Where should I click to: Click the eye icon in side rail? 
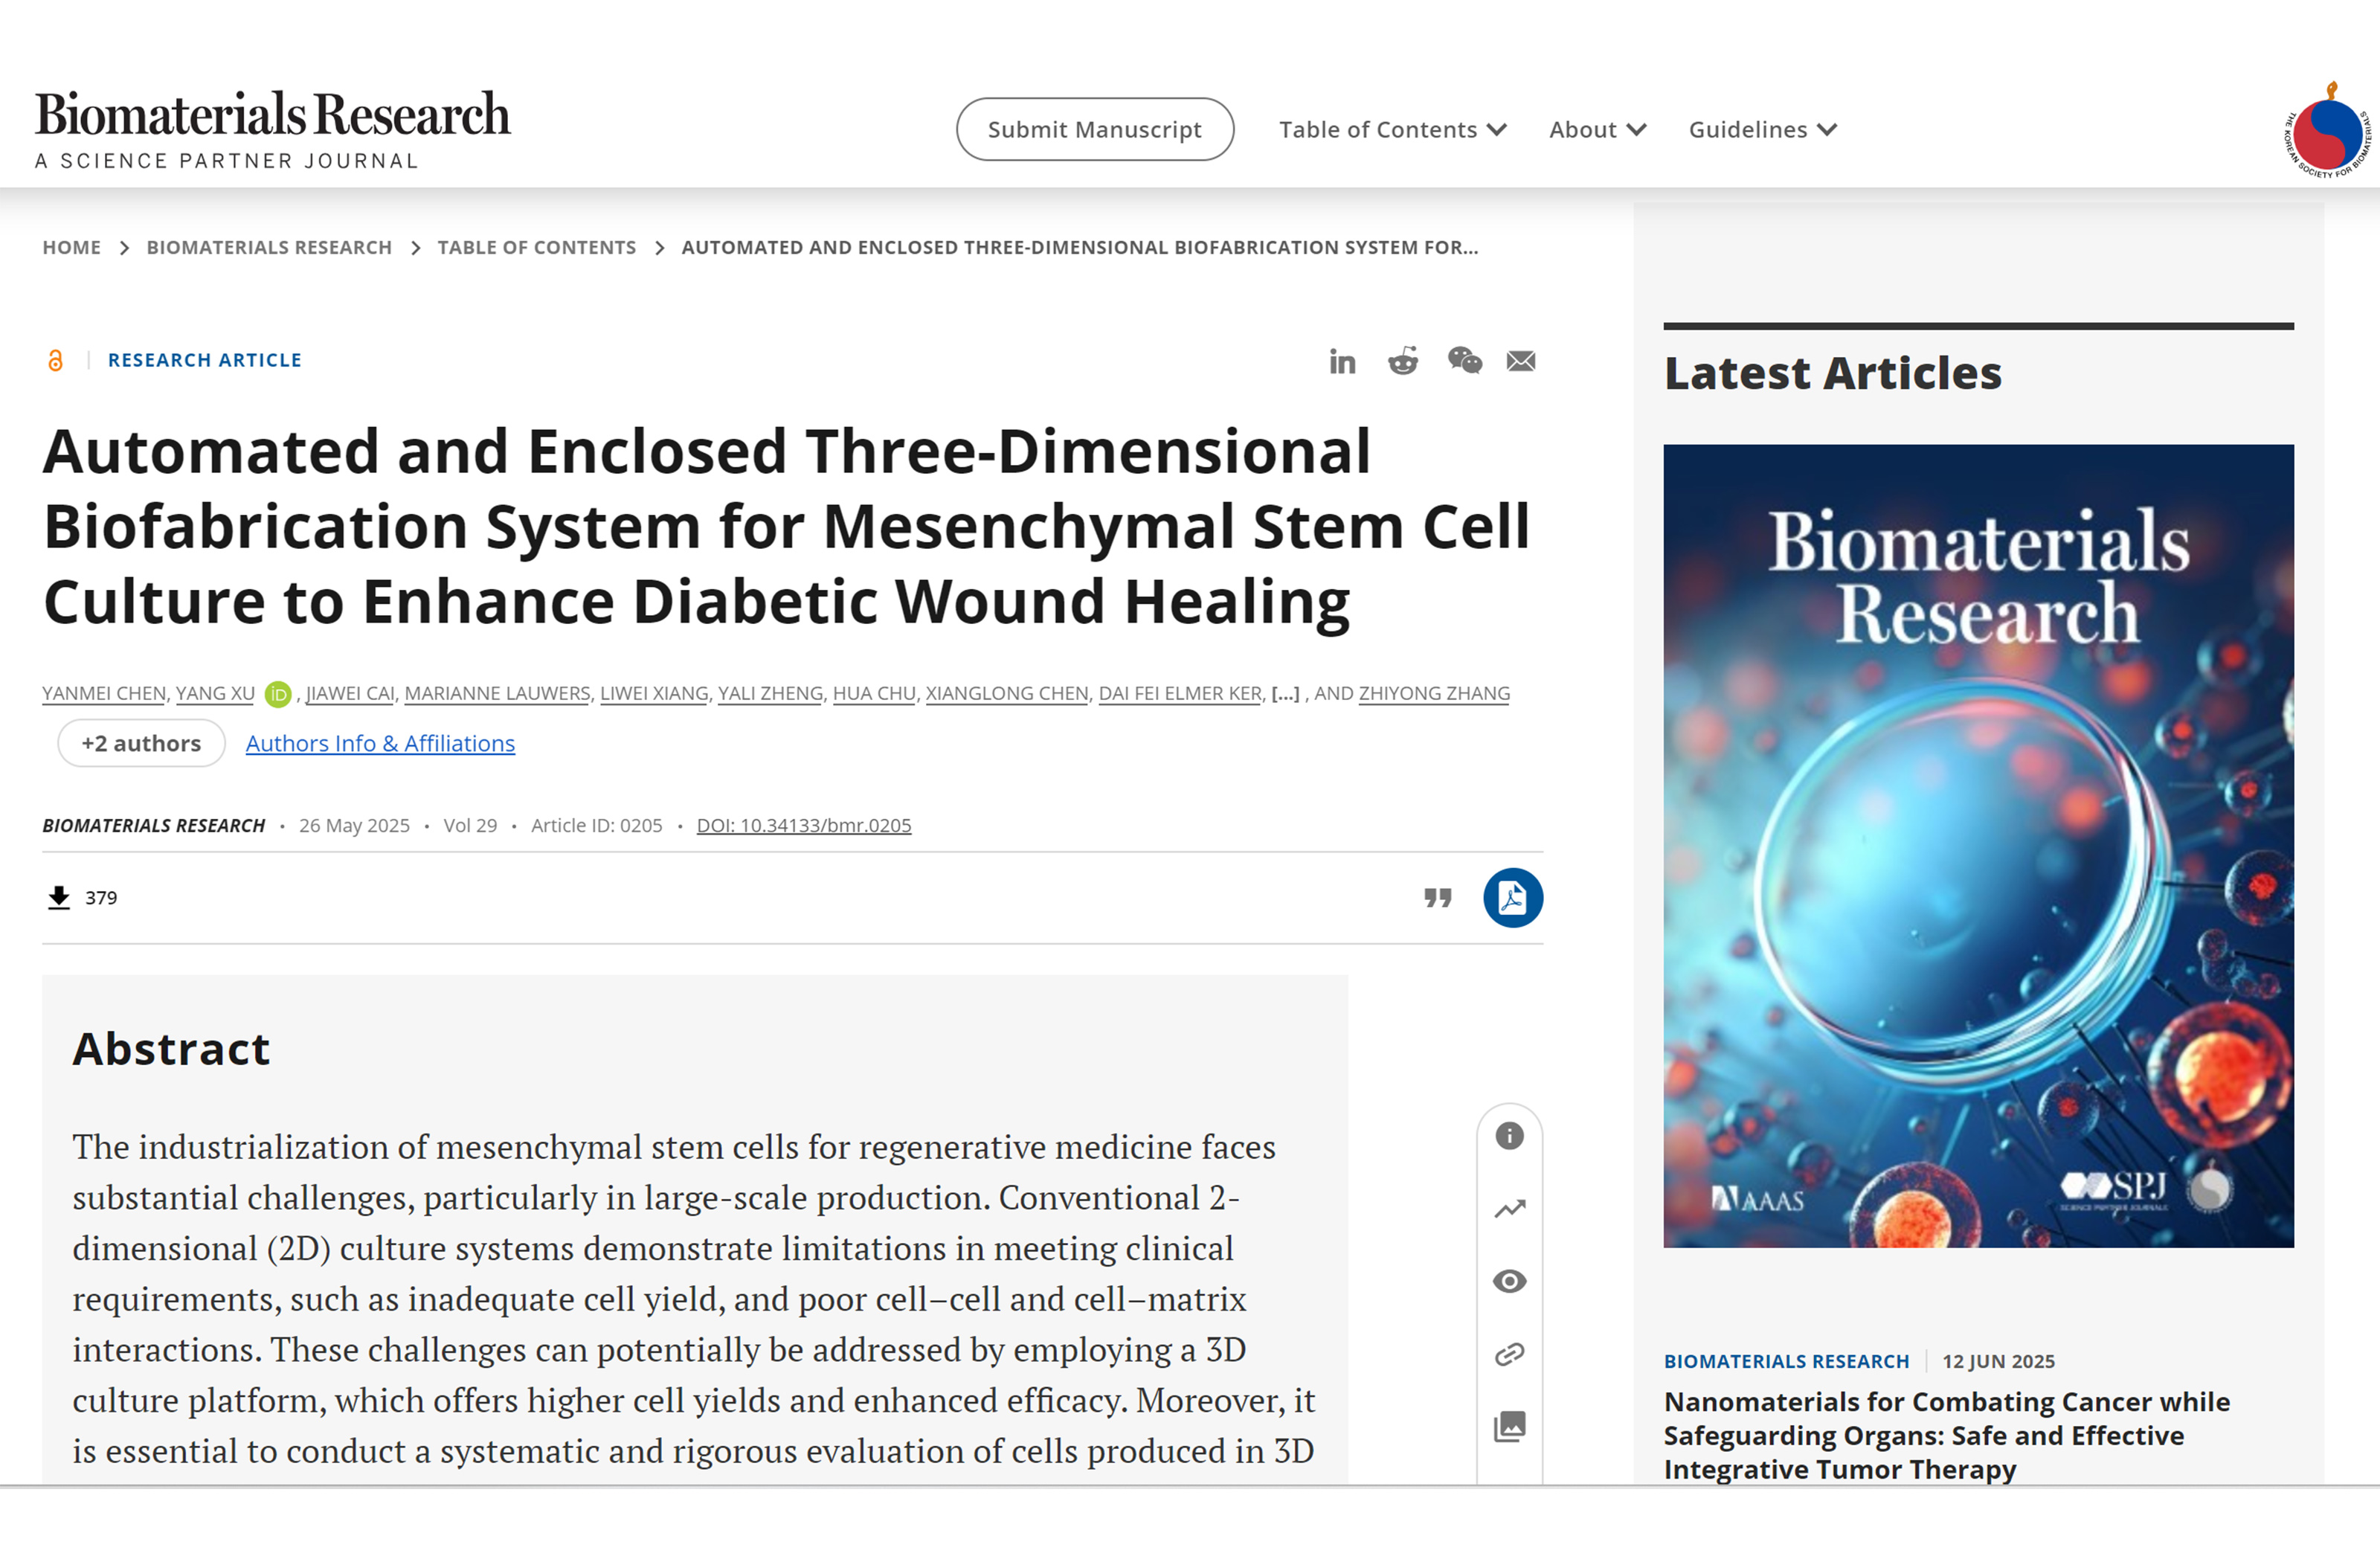pyautogui.click(x=1509, y=1281)
